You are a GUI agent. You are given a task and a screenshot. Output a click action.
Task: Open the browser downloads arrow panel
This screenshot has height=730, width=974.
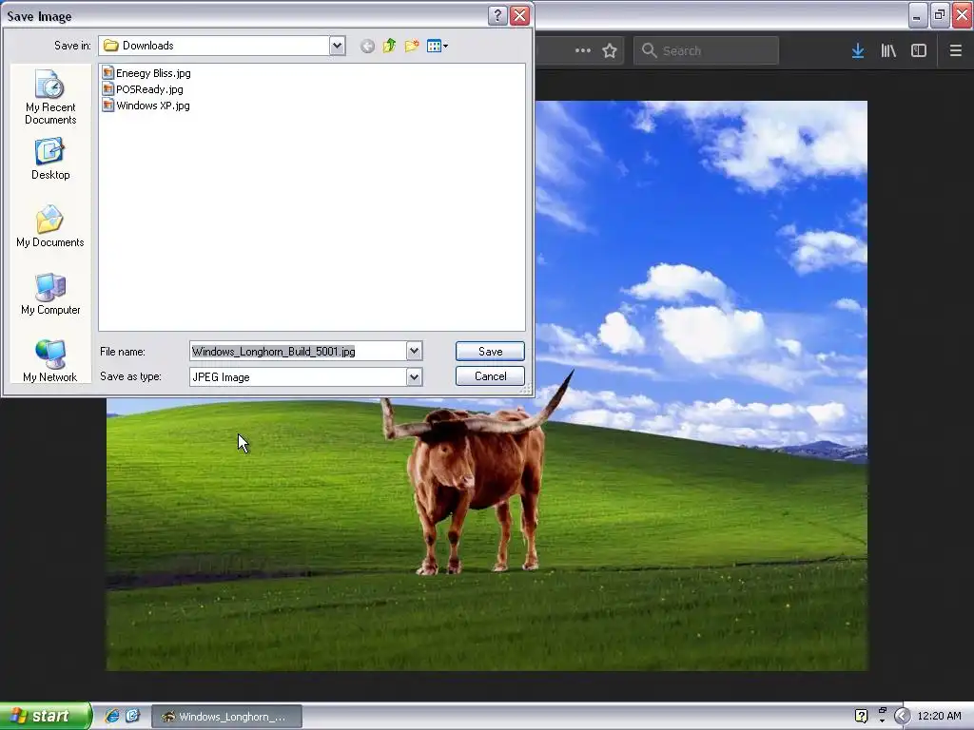point(858,50)
